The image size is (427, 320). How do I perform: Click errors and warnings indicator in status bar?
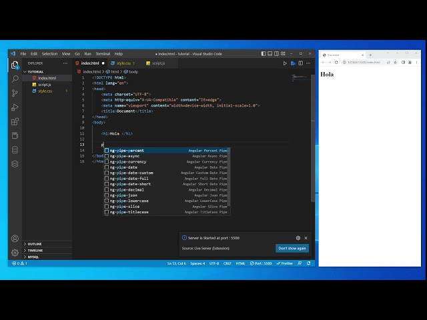click(x=19, y=263)
